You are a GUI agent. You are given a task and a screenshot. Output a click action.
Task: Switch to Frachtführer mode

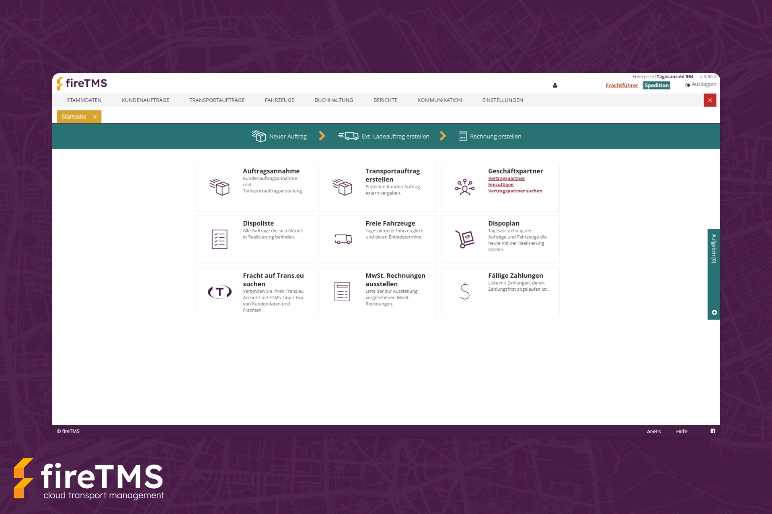pyautogui.click(x=622, y=86)
